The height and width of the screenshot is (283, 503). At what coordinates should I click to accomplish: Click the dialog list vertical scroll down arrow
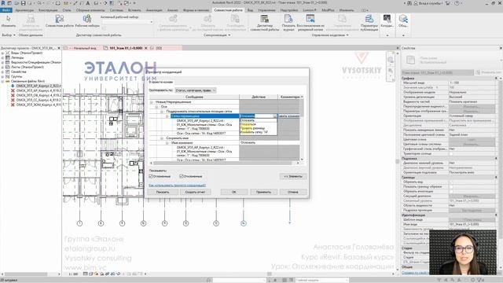click(302, 159)
